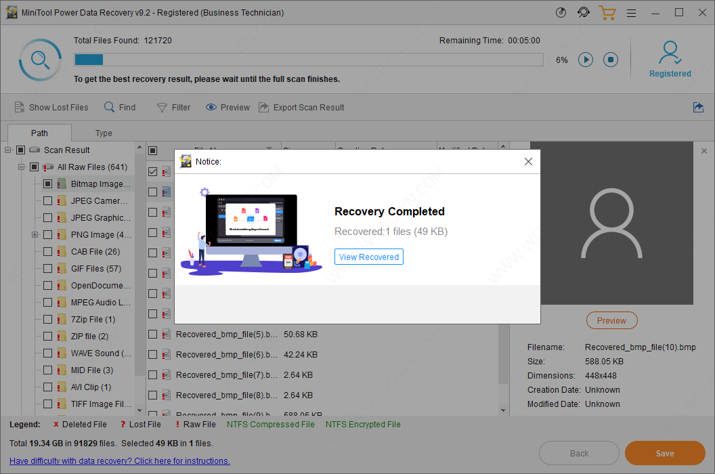This screenshot has height=474, width=715.
Task: Click file list scrollbar down arrow
Action: point(503,410)
